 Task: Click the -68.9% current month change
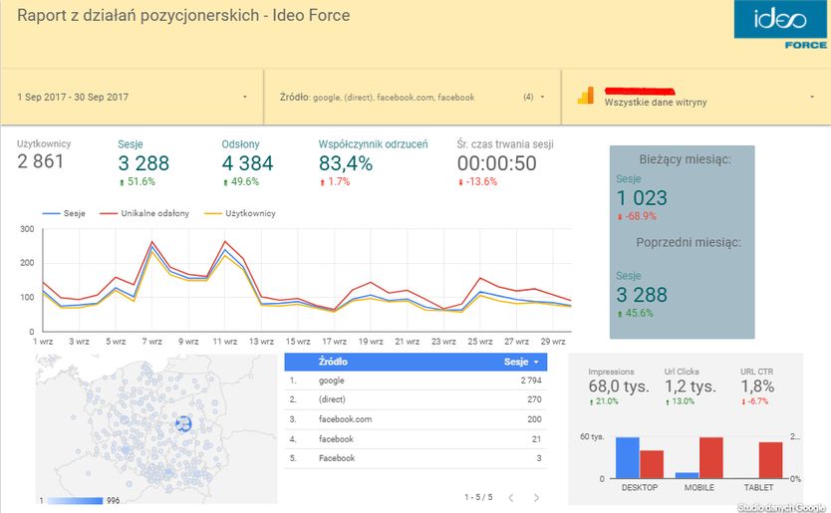coord(637,216)
